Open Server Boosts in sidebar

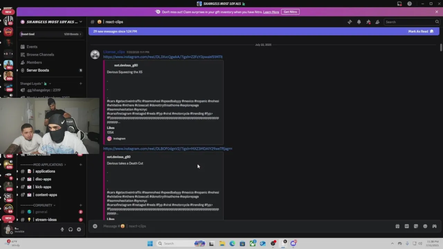[x=38, y=70]
